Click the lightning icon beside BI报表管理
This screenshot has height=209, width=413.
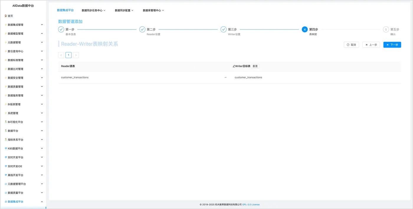6,104
